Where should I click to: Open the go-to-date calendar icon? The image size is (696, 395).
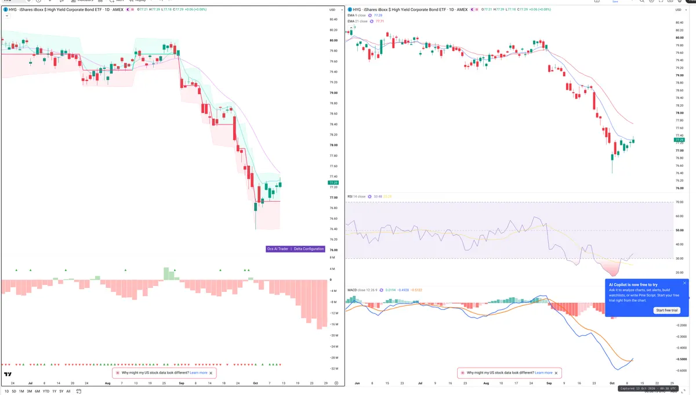[x=78, y=392]
